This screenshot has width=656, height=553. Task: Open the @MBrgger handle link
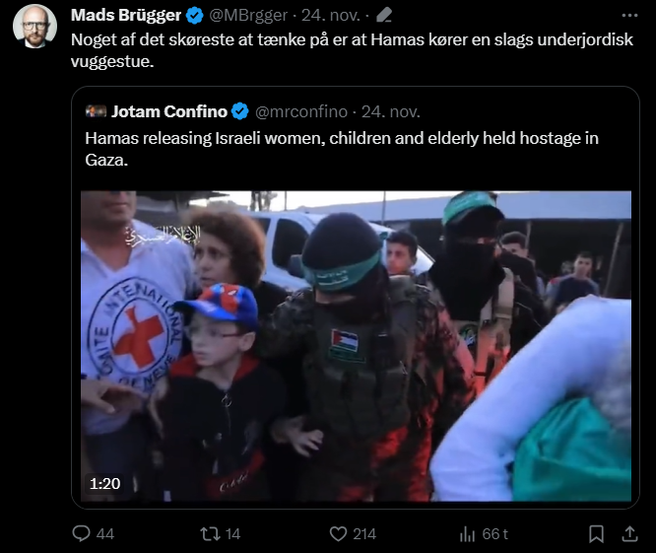[x=248, y=16]
